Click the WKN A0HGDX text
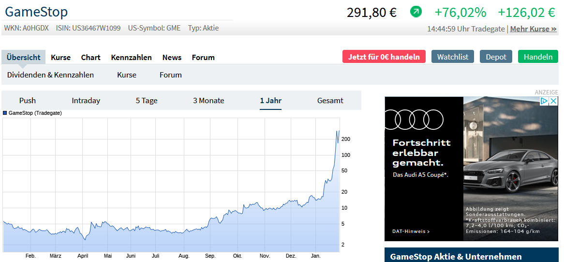This screenshot has width=564, height=262. point(26,28)
